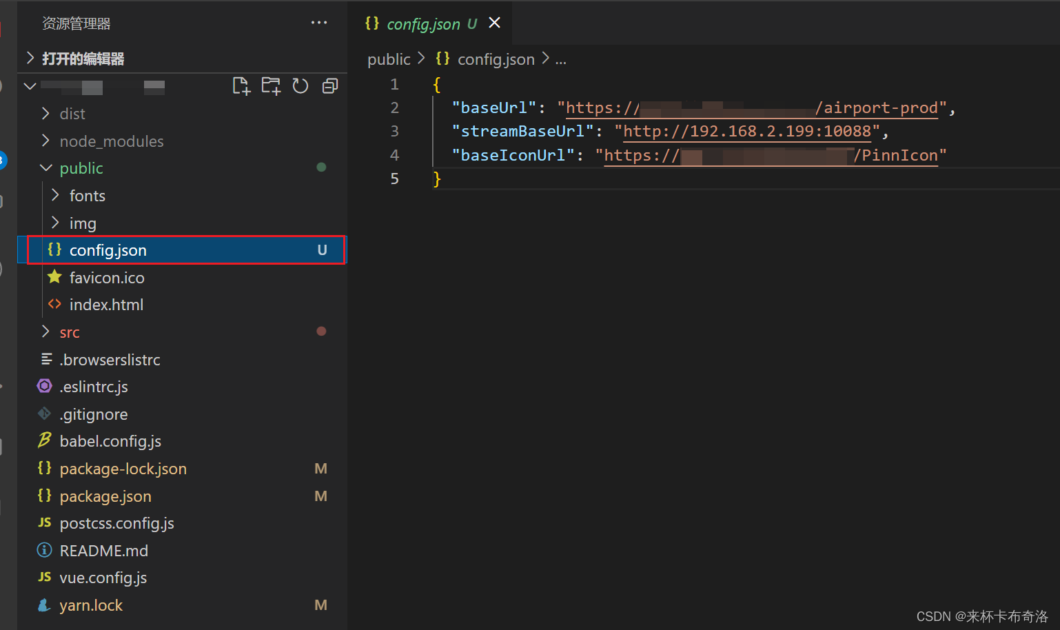
Task: Click public in the breadcrumb path
Action: (389, 59)
